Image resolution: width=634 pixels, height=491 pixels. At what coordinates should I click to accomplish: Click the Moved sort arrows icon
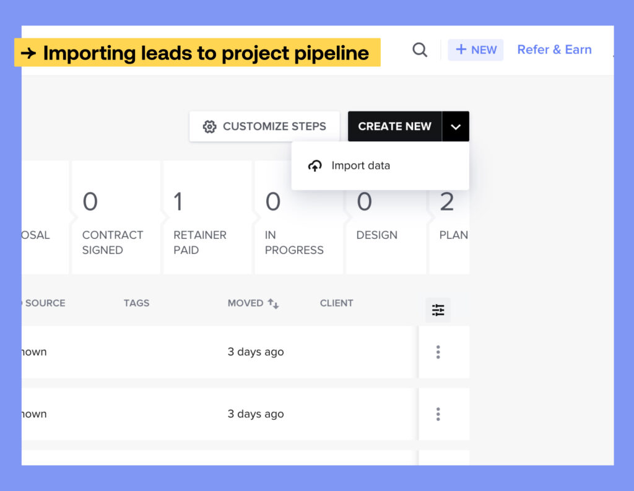coord(273,303)
